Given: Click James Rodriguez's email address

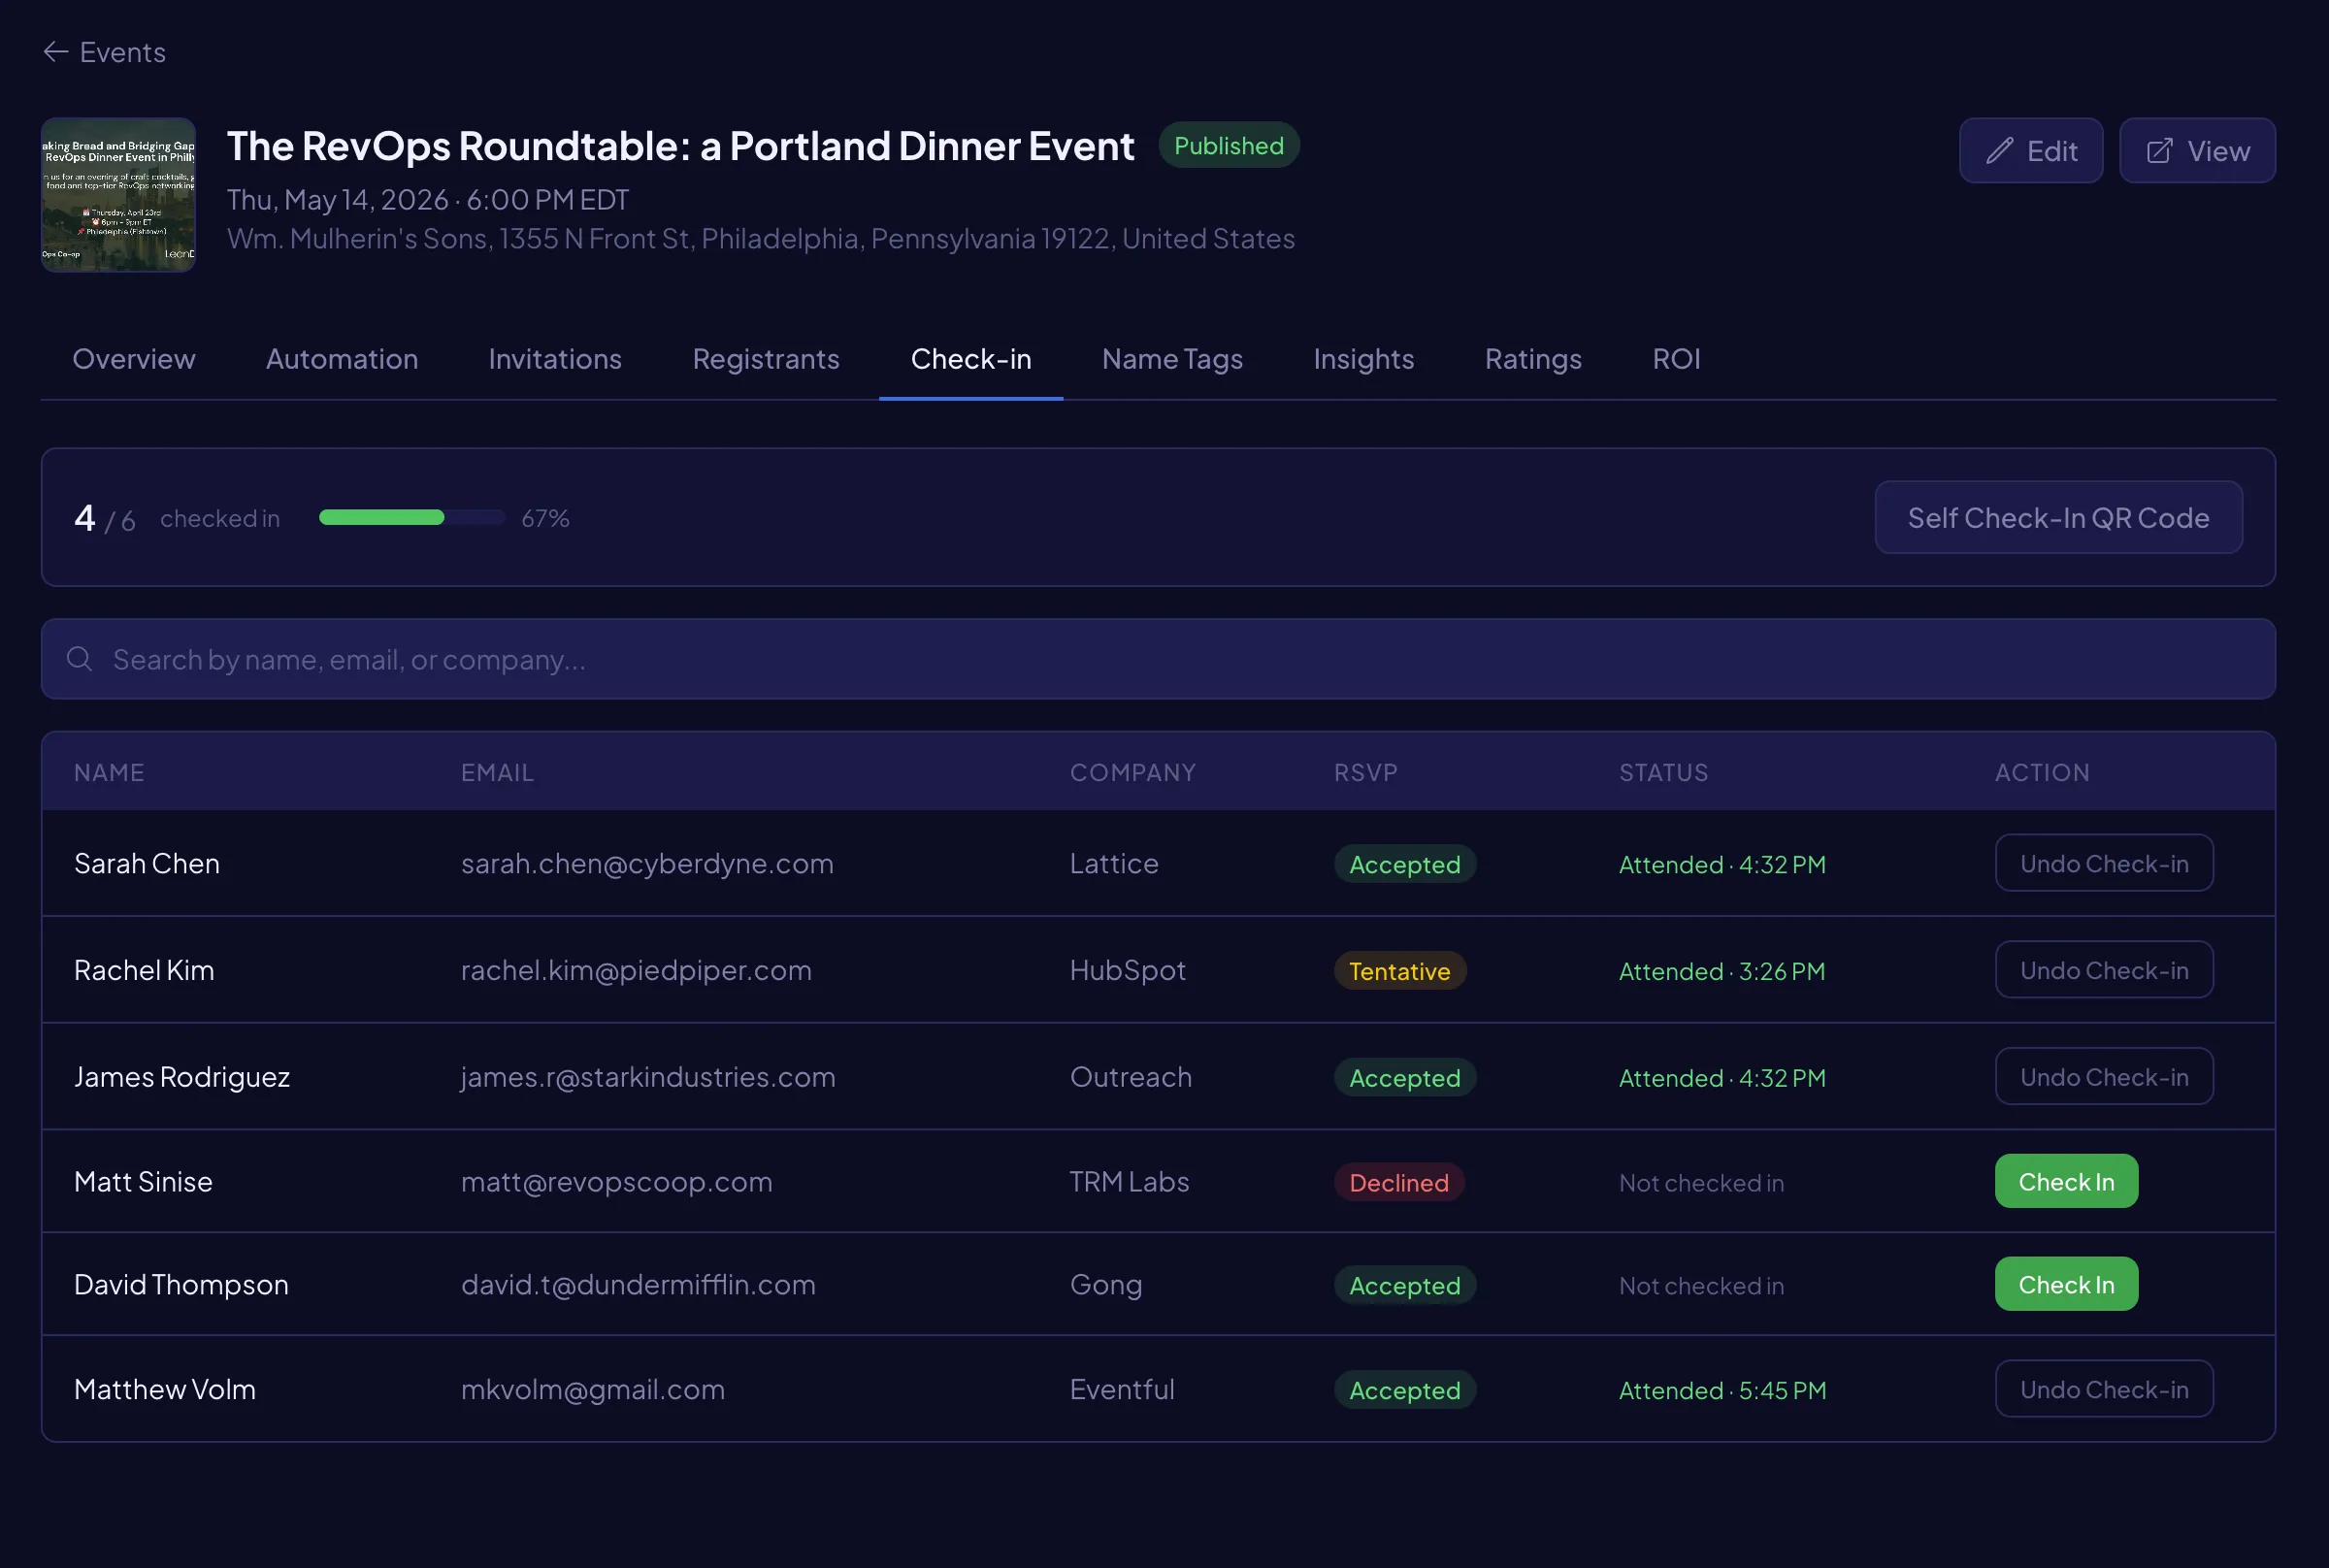Looking at the screenshot, I should pyautogui.click(x=647, y=1077).
